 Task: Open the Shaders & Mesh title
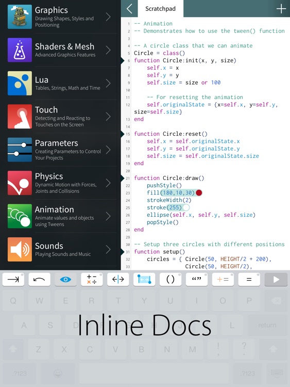pos(64,46)
